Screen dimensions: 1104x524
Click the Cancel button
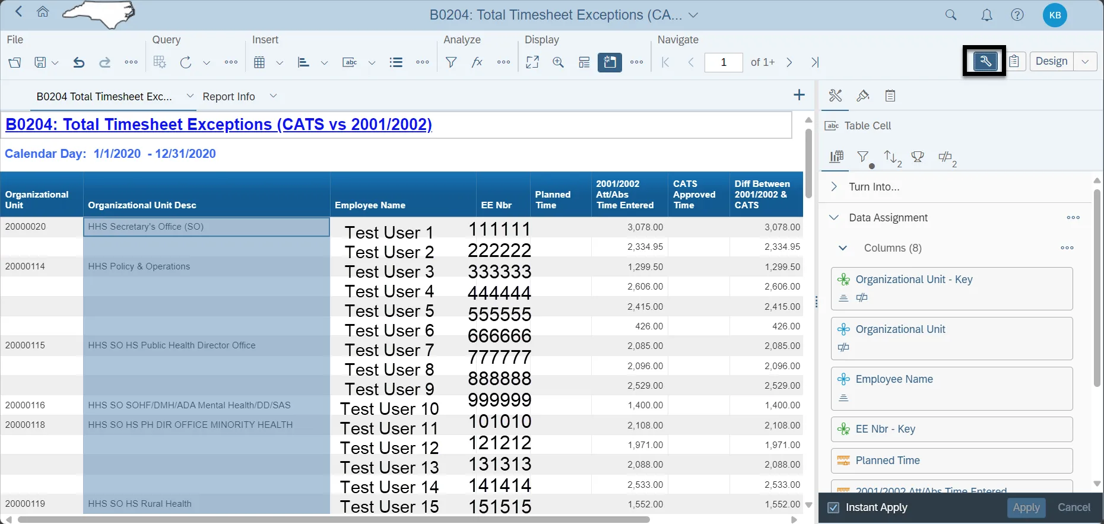(x=1074, y=507)
